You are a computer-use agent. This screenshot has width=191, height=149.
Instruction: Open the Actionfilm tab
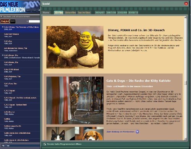coord(70,13)
